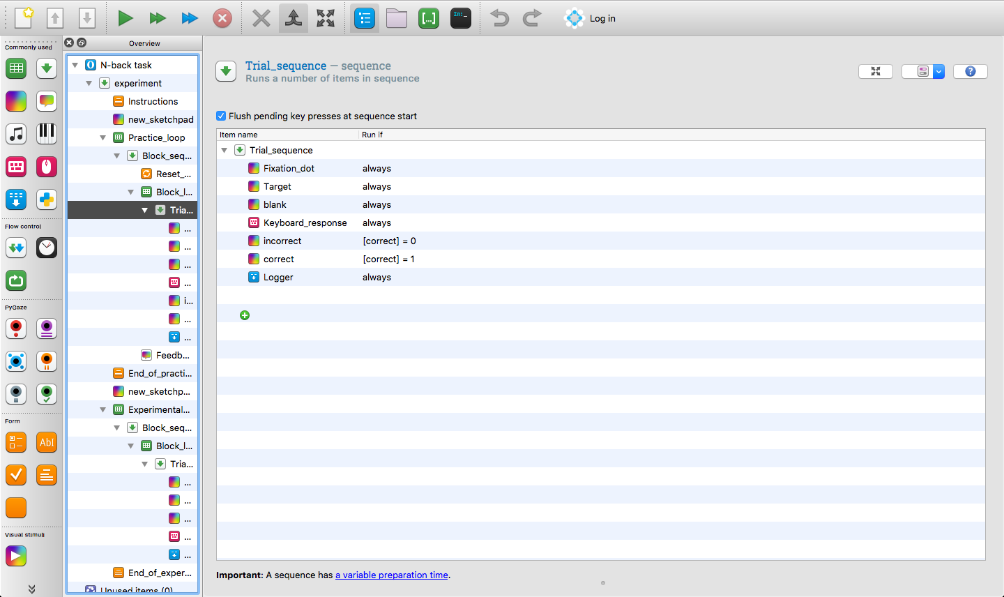Screen dimensions: 1004x597
Task: Select PyGaze init red eye item
Action: point(16,328)
